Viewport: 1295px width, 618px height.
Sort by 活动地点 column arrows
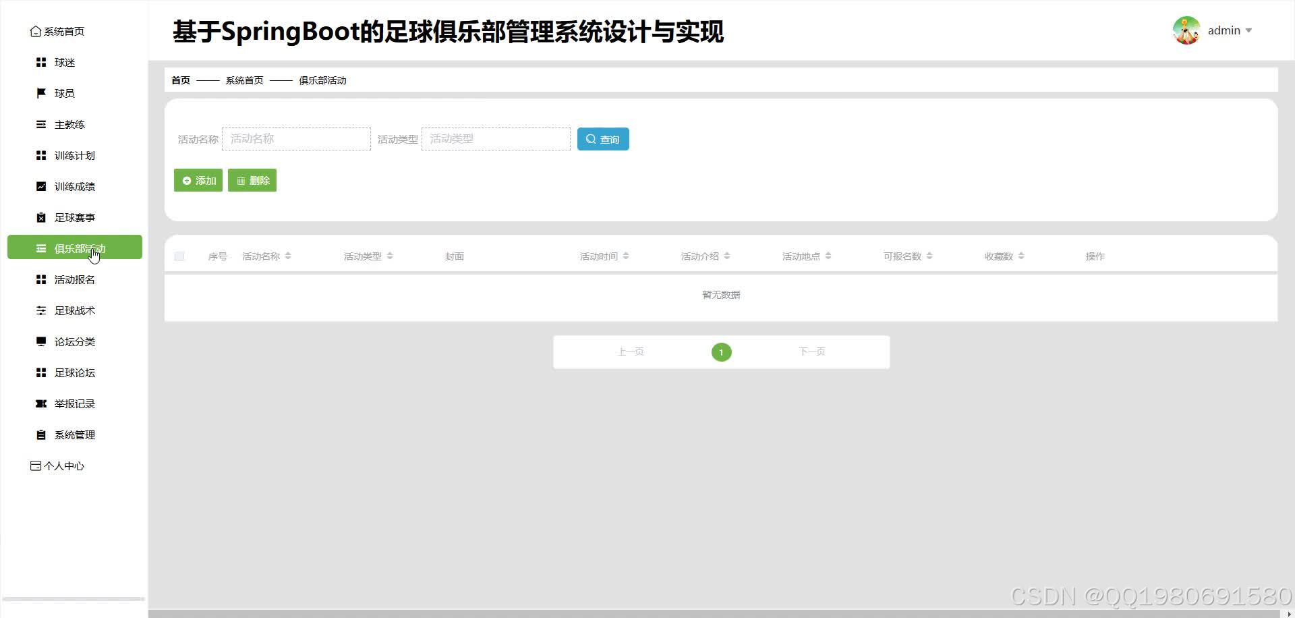[828, 256]
